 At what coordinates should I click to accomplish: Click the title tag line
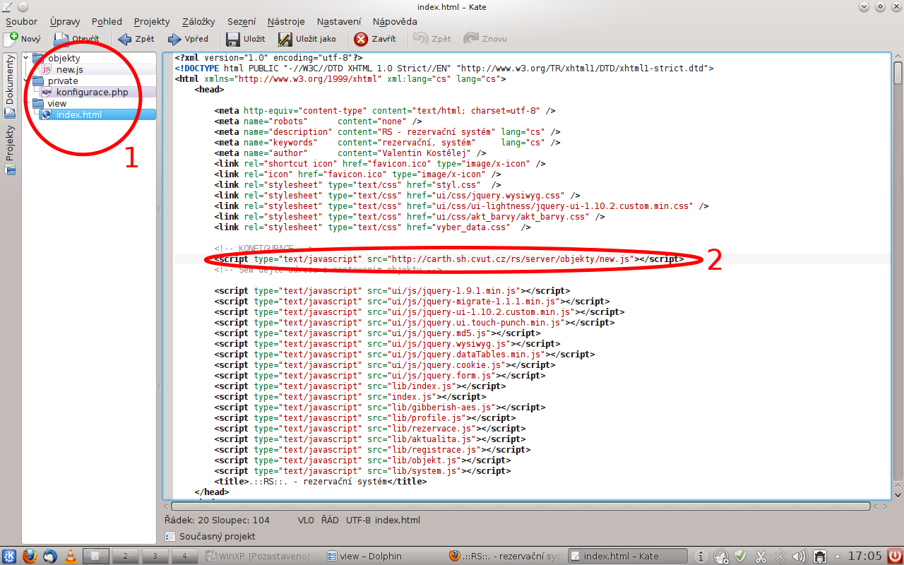tap(321, 482)
